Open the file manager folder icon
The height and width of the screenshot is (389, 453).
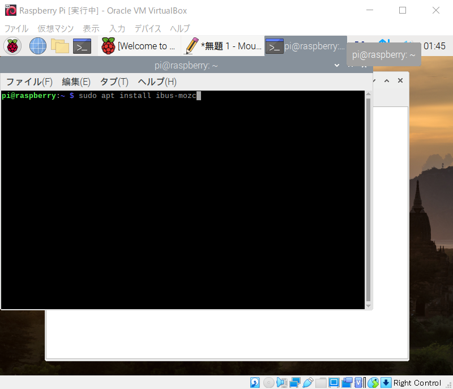(60, 46)
